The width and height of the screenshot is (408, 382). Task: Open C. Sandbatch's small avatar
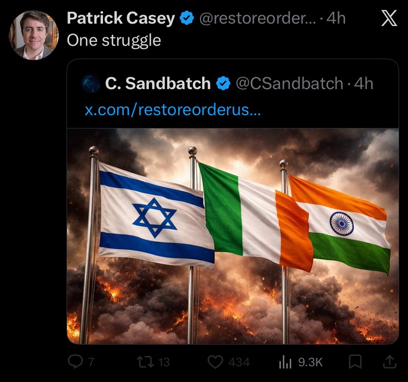tap(91, 84)
